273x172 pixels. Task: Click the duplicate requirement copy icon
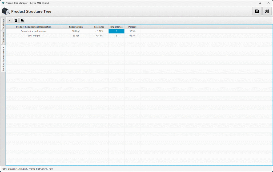tap(22, 21)
